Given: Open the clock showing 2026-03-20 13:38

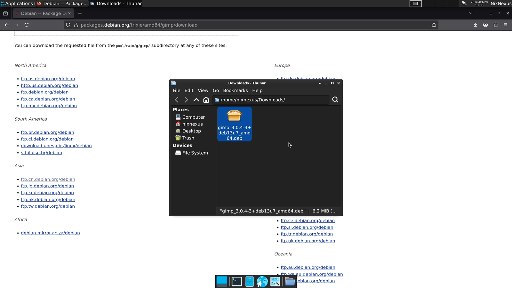Looking at the screenshot, I should click(479, 4).
